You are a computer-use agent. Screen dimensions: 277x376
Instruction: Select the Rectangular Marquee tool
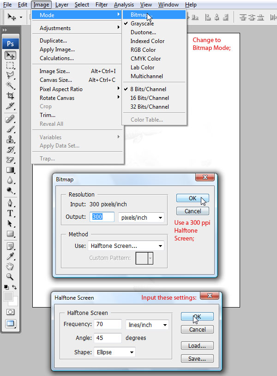pyautogui.click(x=10, y=66)
